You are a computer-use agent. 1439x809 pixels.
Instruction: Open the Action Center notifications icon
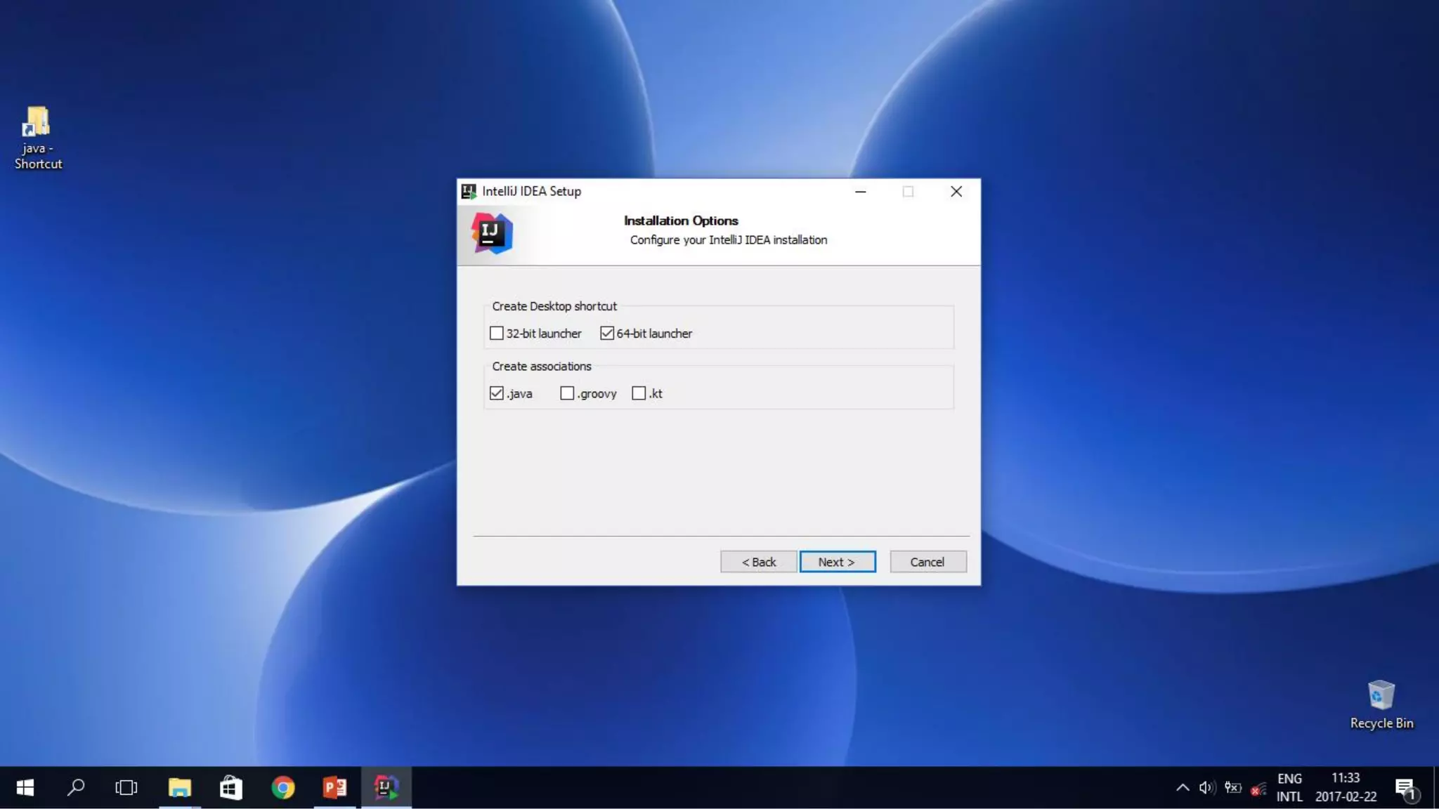[x=1405, y=788]
